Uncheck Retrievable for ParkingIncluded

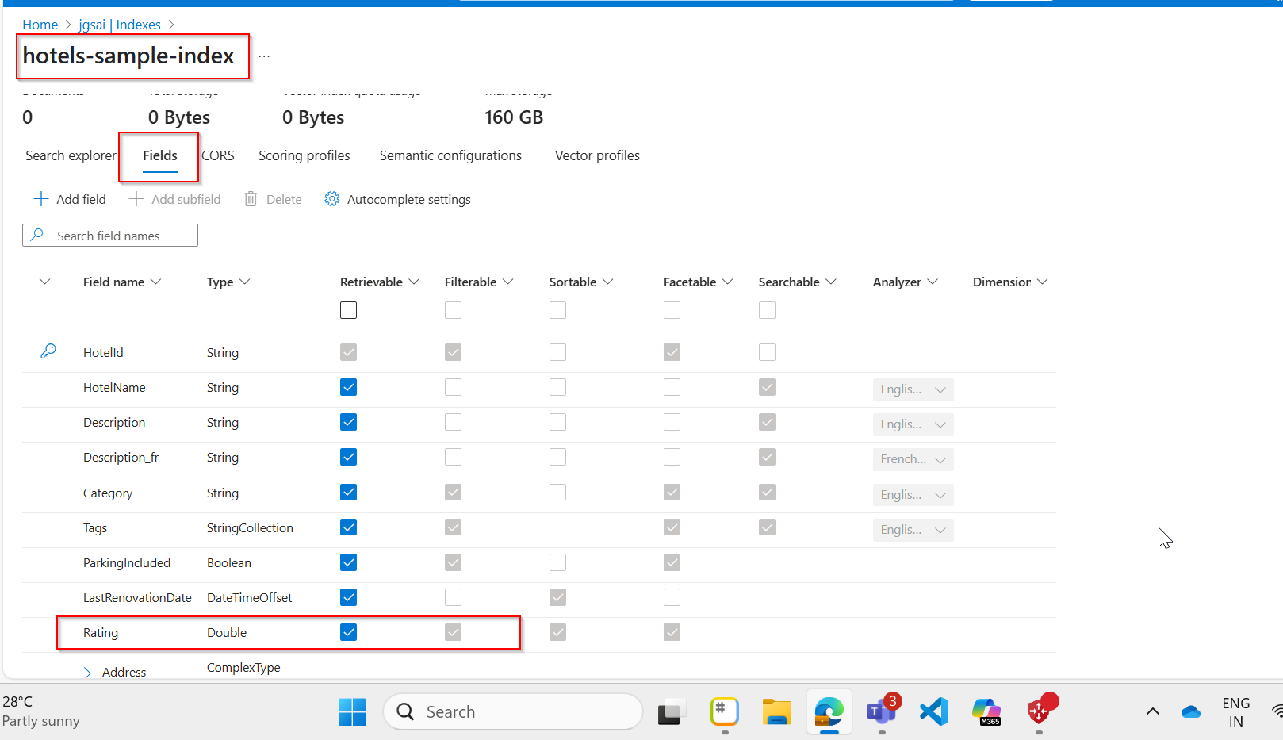point(348,562)
